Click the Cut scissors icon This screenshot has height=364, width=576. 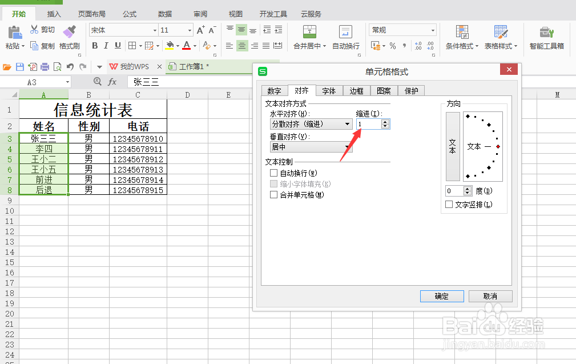(34, 29)
